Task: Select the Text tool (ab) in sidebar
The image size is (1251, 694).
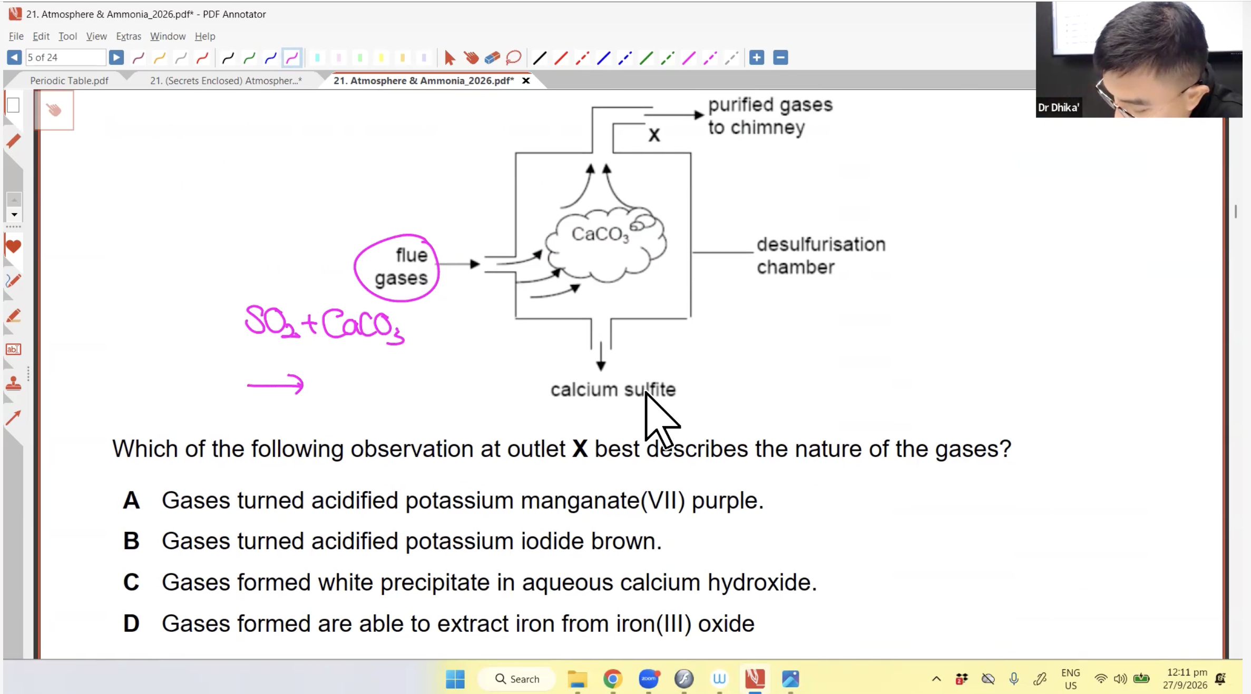Action: [13, 349]
